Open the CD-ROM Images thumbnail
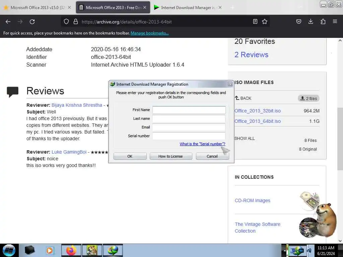This screenshot has width=343, height=257. point(309,201)
